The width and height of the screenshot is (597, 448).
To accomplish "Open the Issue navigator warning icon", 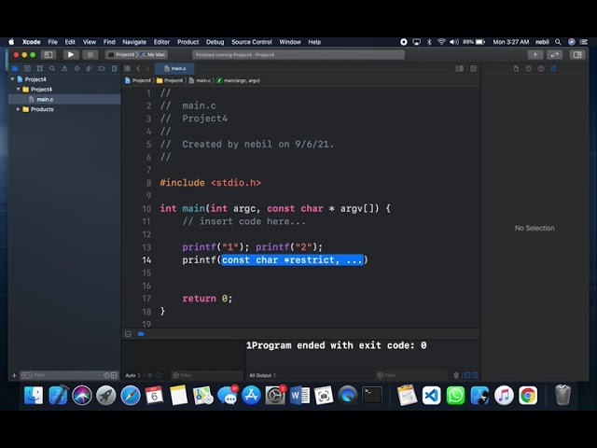I will click(x=64, y=68).
